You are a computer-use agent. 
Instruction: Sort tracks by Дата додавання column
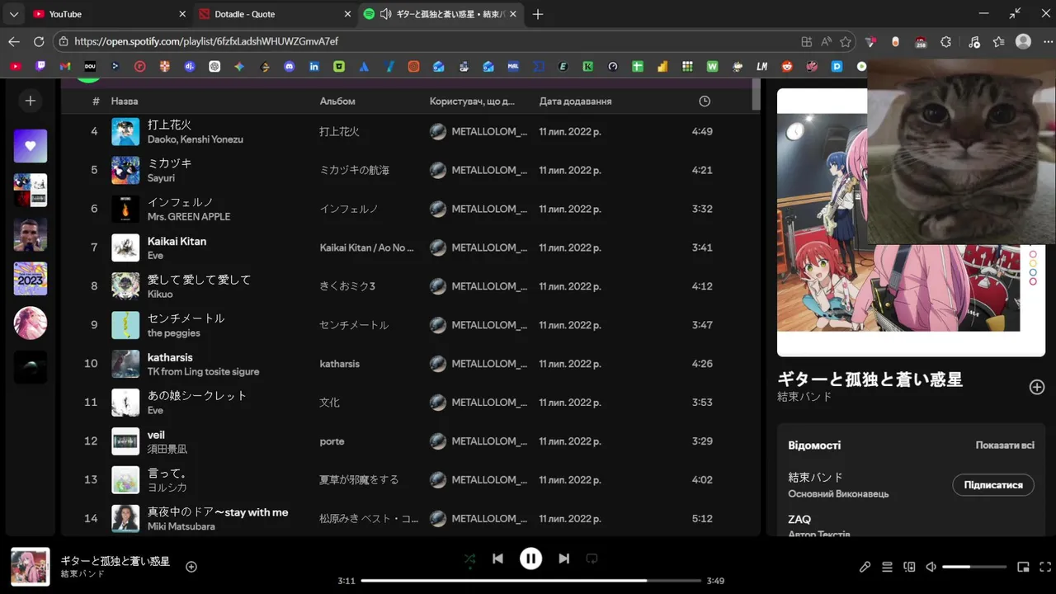click(x=575, y=101)
